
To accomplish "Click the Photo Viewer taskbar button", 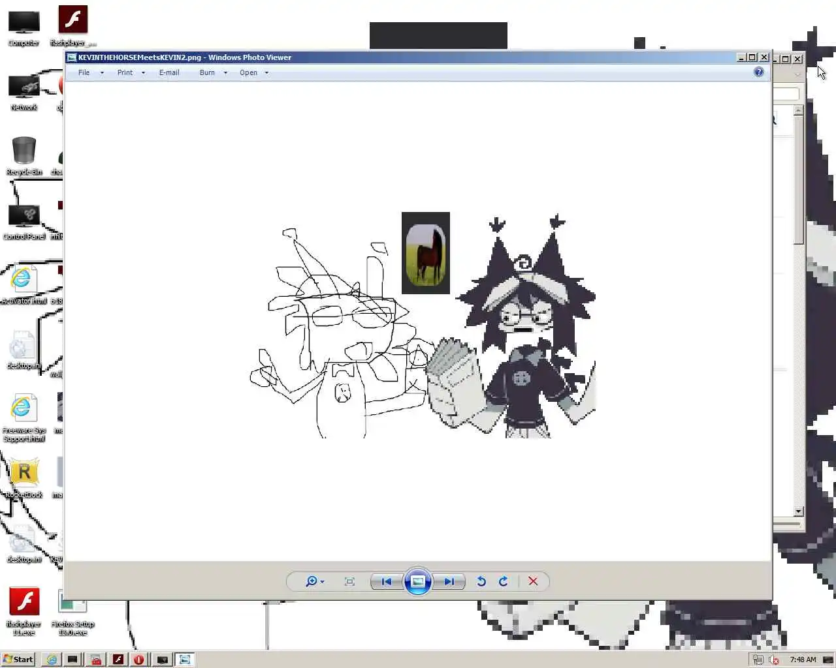I will [185, 660].
